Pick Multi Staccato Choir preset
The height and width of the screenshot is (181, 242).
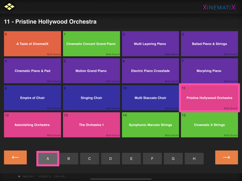point(150,98)
